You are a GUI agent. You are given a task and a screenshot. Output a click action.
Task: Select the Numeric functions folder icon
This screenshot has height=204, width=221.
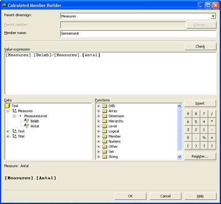(104, 141)
